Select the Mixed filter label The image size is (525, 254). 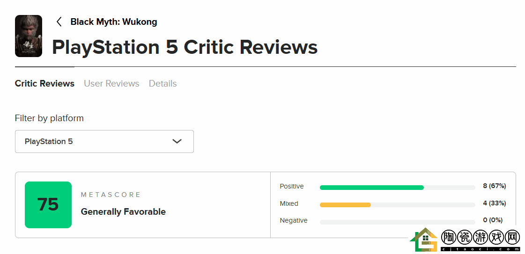click(289, 203)
